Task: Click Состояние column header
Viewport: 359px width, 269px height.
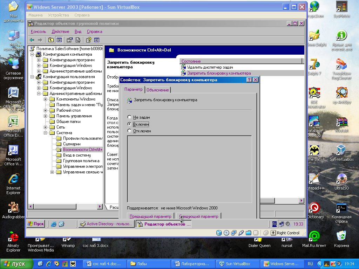Action: pyautogui.click(x=241, y=61)
